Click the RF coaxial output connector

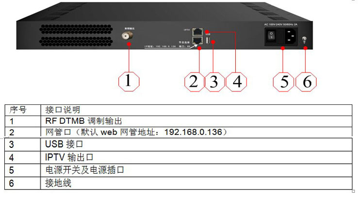(x=128, y=35)
